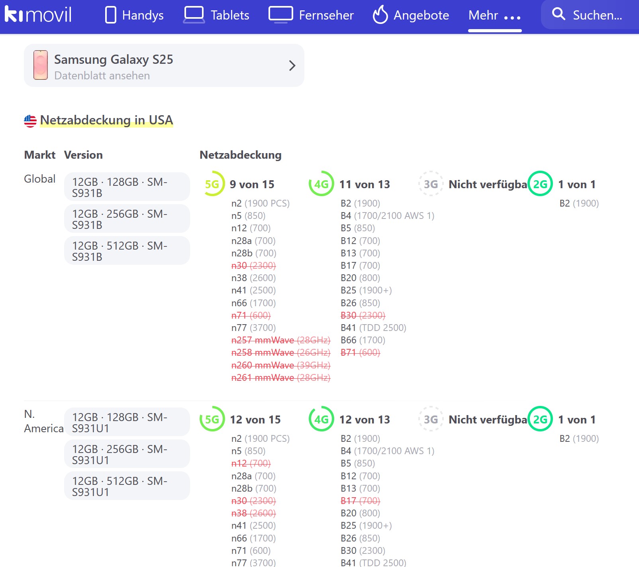Click the phone icon next to Handys
This screenshot has width=639, height=567.
[110, 15]
